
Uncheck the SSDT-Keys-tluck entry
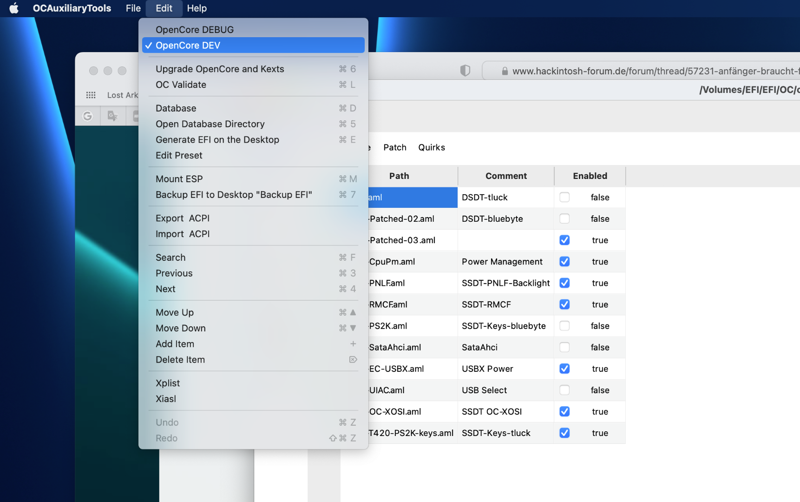click(564, 433)
